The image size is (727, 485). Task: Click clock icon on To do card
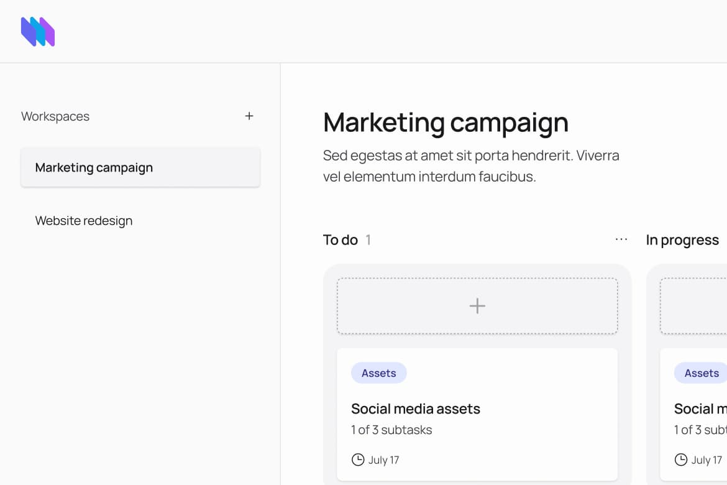358,460
